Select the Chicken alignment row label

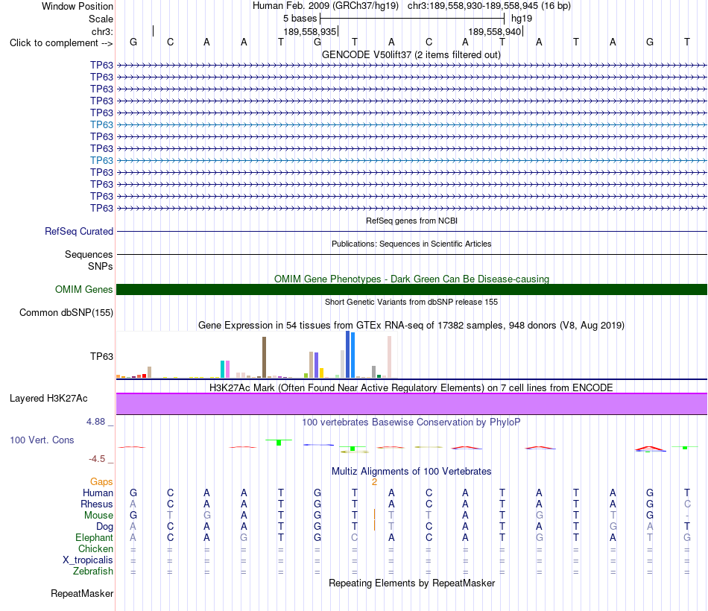pyautogui.click(x=95, y=548)
